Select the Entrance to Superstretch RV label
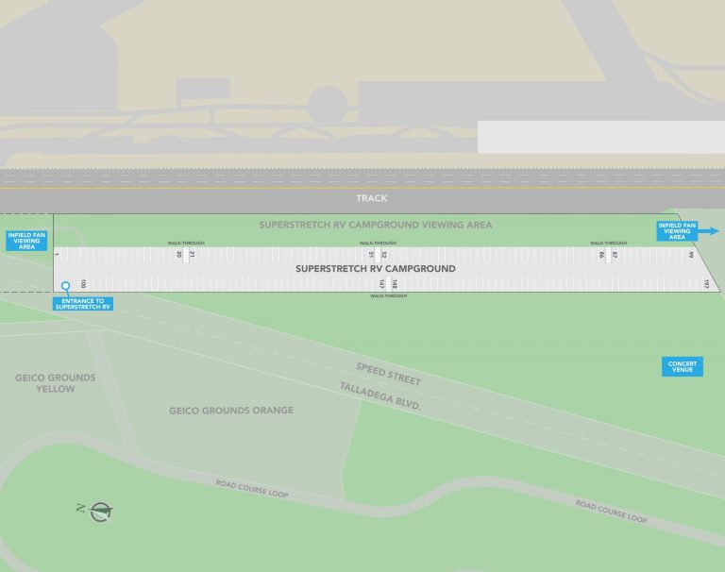The height and width of the screenshot is (572, 725). (x=83, y=304)
